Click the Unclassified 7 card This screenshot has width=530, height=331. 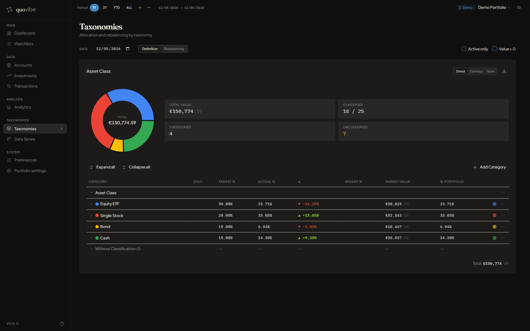coord(423,131)
